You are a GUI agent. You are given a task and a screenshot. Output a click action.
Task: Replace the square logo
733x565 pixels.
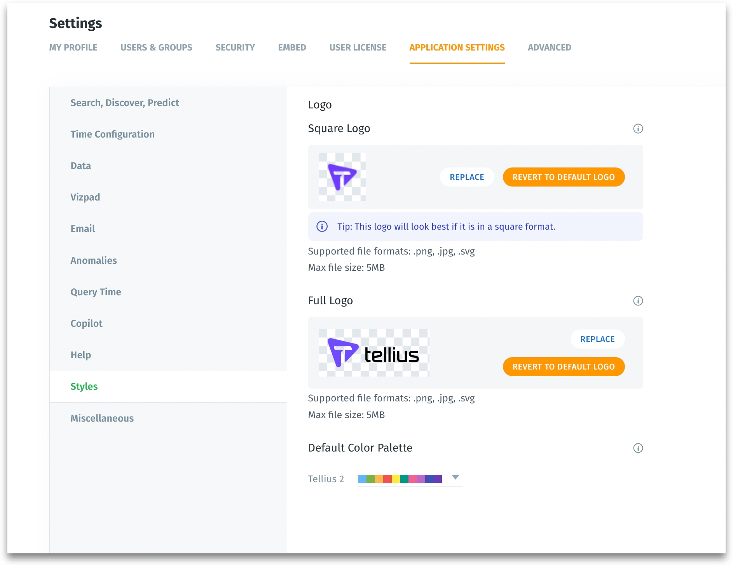pyautogui.click(x=467, y=177)
